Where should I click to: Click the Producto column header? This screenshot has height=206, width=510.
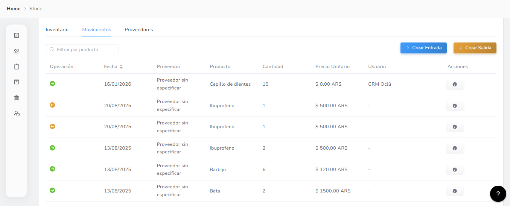point(220,67)
